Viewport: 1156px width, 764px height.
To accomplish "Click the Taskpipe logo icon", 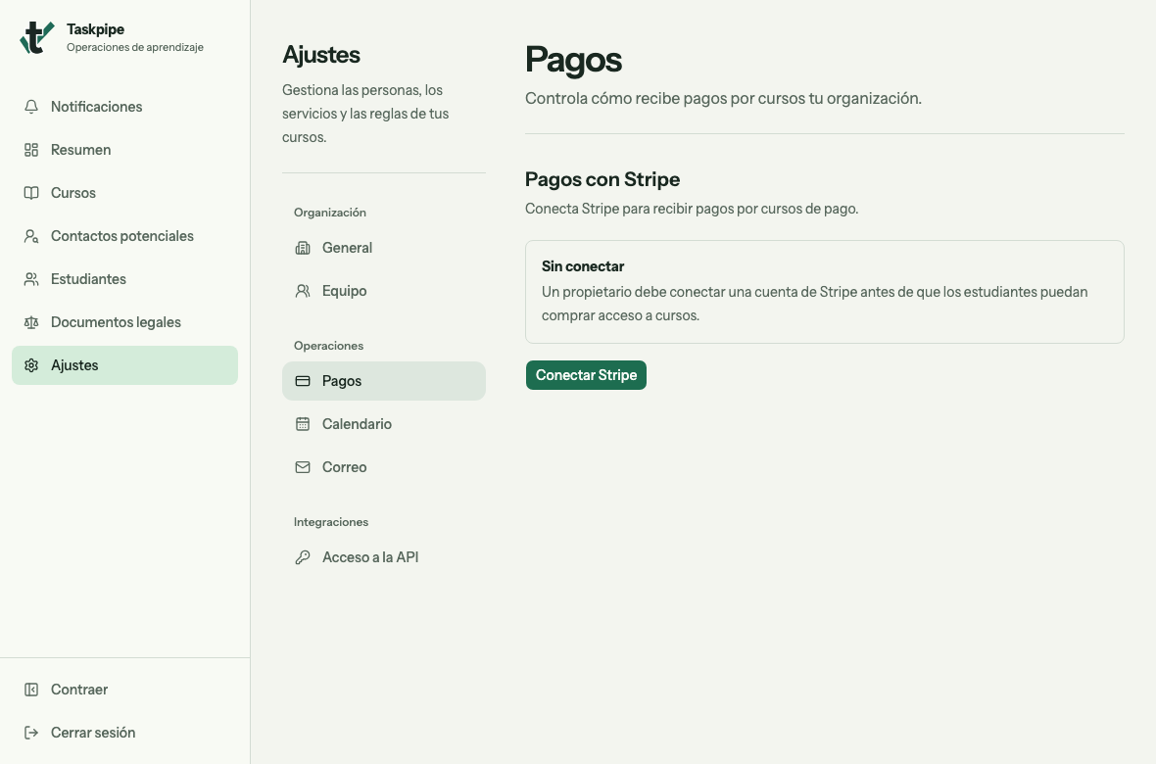I will [x=37, y=37].
